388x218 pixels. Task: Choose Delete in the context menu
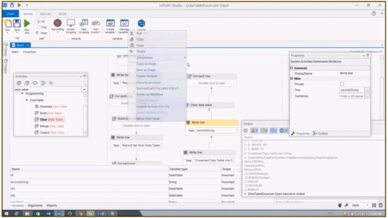point(141,51)
